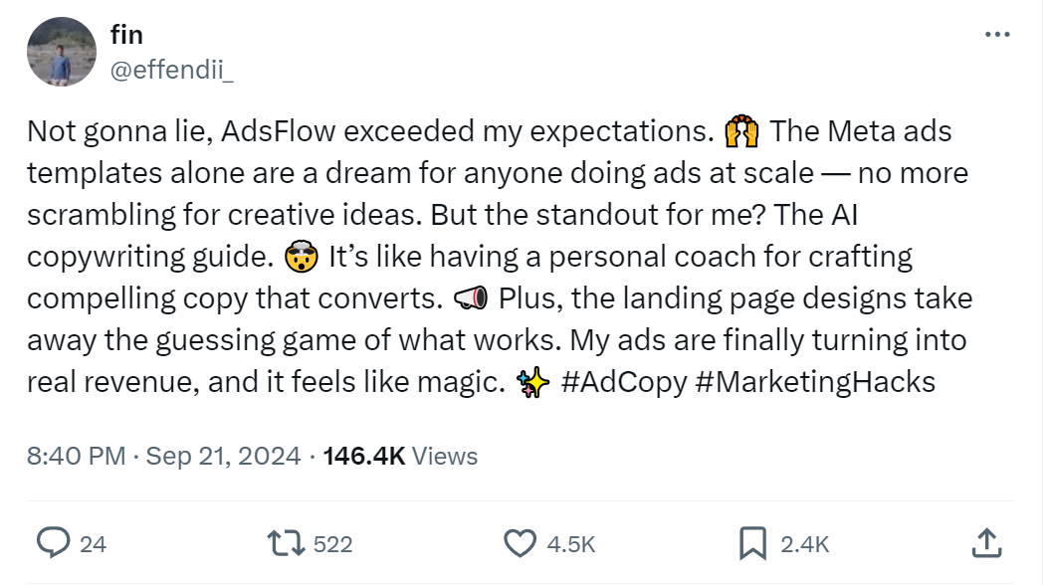Toggle repost on this tweet
This screenshot has height=585, width=1049.
point(289,544)
